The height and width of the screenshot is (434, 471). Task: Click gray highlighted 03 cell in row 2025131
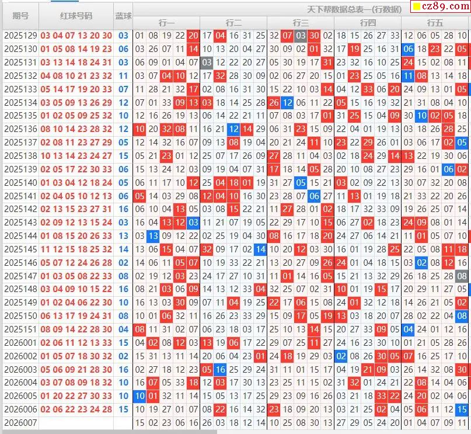[207, 63]
